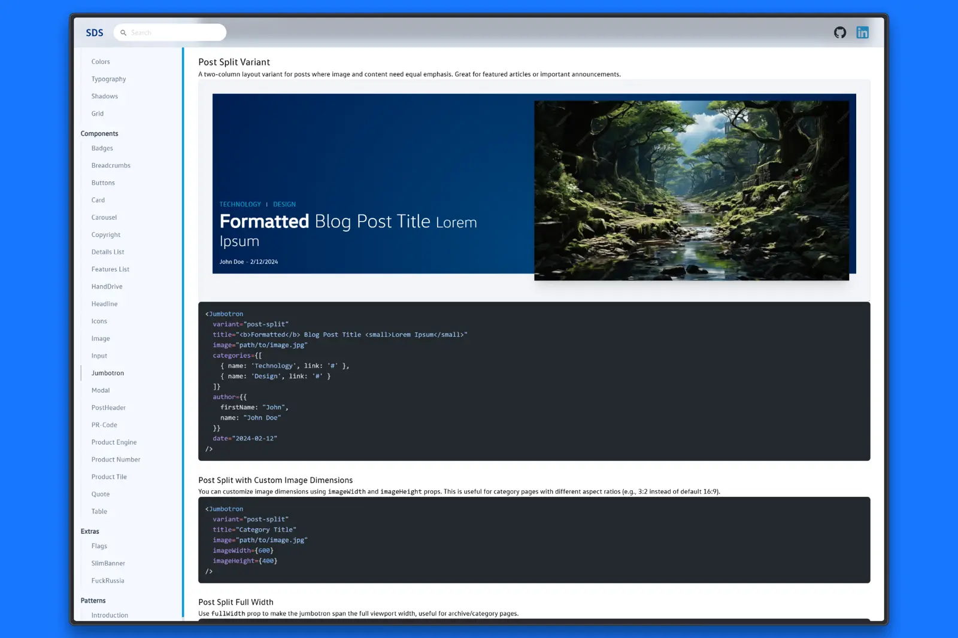This screenshot has width=958, height=638.
Task: Go to the Carousel component page
Action: 104,217
